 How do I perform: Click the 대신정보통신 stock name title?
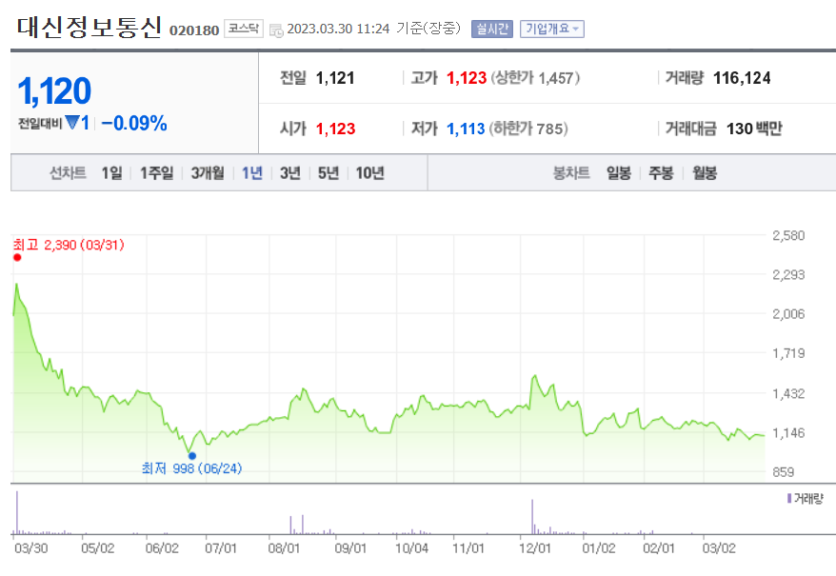pos(90,28)
